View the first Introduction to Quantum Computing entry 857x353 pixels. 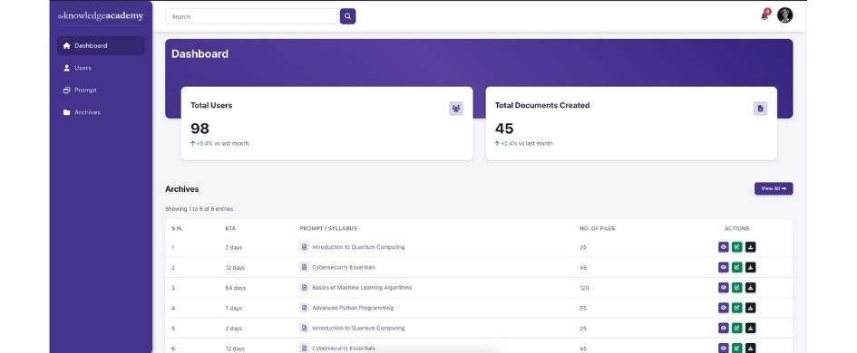723,247
